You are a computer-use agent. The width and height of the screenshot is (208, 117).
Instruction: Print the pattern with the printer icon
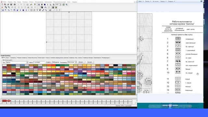pos(15,5)
